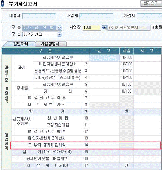Click the 금액 cell for row 1 세금계산서발급분
The width and height of the screenshot is (162, 170).
tap(104, 58)
